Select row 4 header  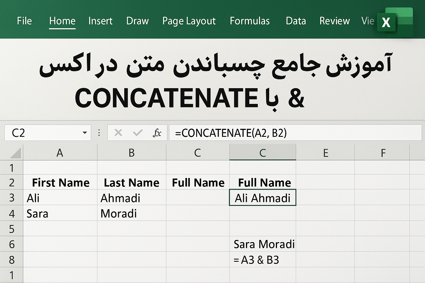coord(12,213)
